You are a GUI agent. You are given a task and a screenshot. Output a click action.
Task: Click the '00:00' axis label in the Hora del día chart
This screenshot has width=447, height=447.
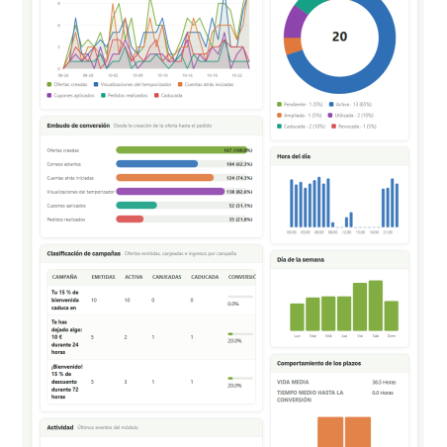292,232
